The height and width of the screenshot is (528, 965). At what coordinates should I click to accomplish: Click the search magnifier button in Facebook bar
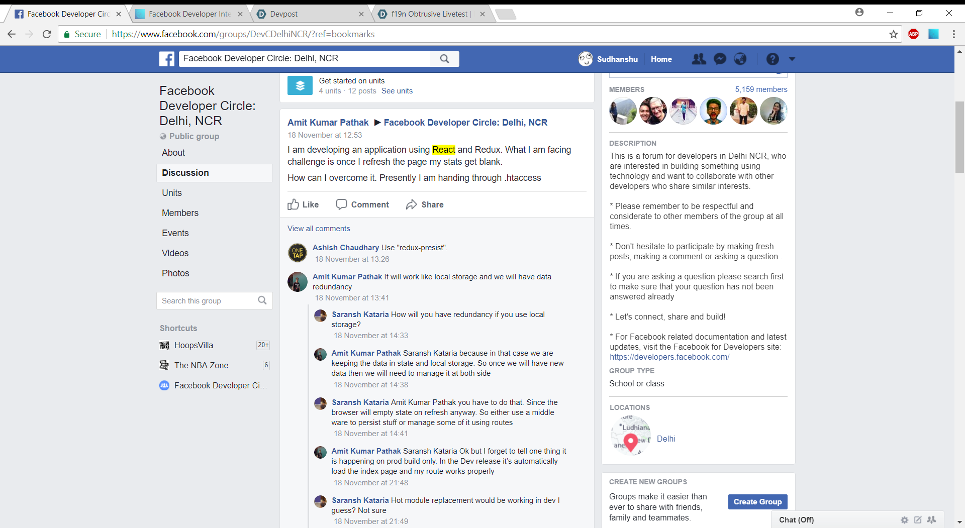(x=444, y=59)
